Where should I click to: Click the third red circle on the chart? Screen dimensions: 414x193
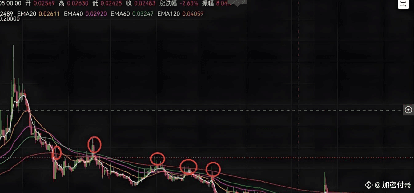coord(158,159)
